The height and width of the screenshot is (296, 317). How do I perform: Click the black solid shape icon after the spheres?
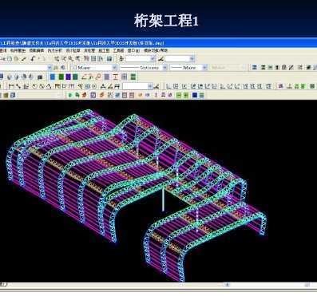pos(40,77)
